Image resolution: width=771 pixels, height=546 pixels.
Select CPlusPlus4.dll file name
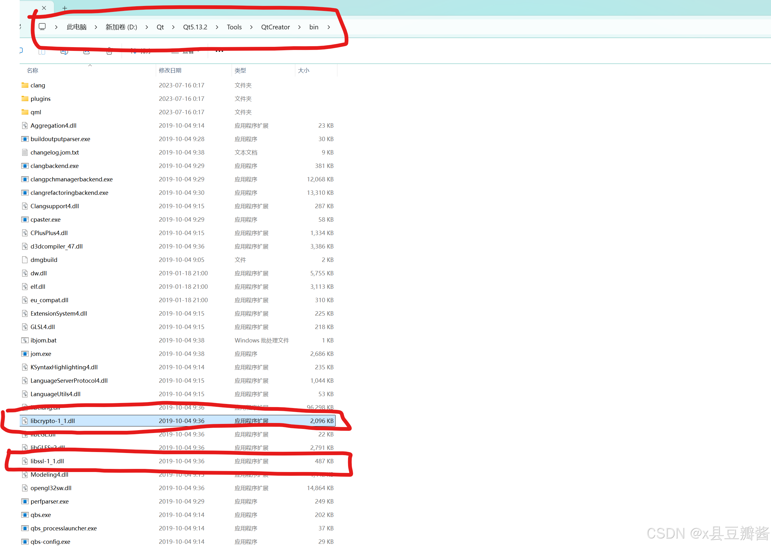[49, 233]
